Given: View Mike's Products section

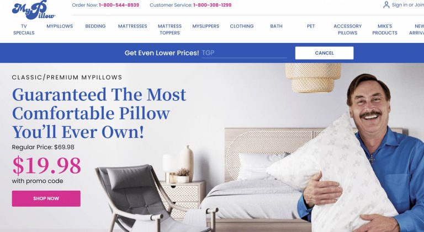Looking at the screenshot, I should pos(384,29).
